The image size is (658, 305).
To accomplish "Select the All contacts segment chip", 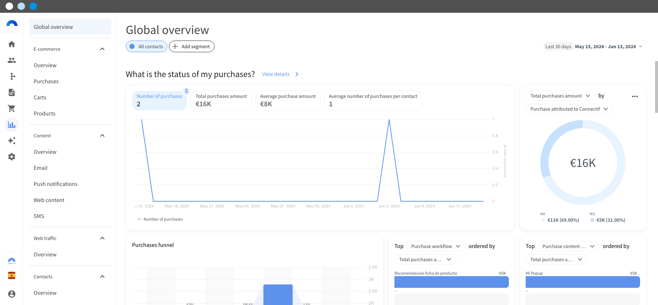I will pos(147,46).
